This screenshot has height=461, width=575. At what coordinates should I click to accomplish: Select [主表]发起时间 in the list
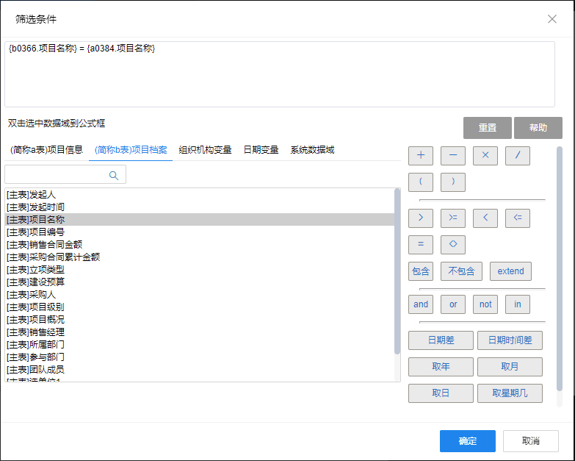tap(200, 207)
